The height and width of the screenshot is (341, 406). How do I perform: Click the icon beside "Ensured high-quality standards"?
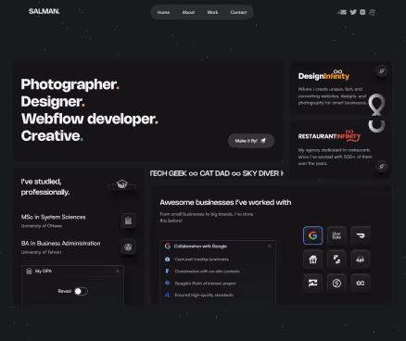point(167,295)
